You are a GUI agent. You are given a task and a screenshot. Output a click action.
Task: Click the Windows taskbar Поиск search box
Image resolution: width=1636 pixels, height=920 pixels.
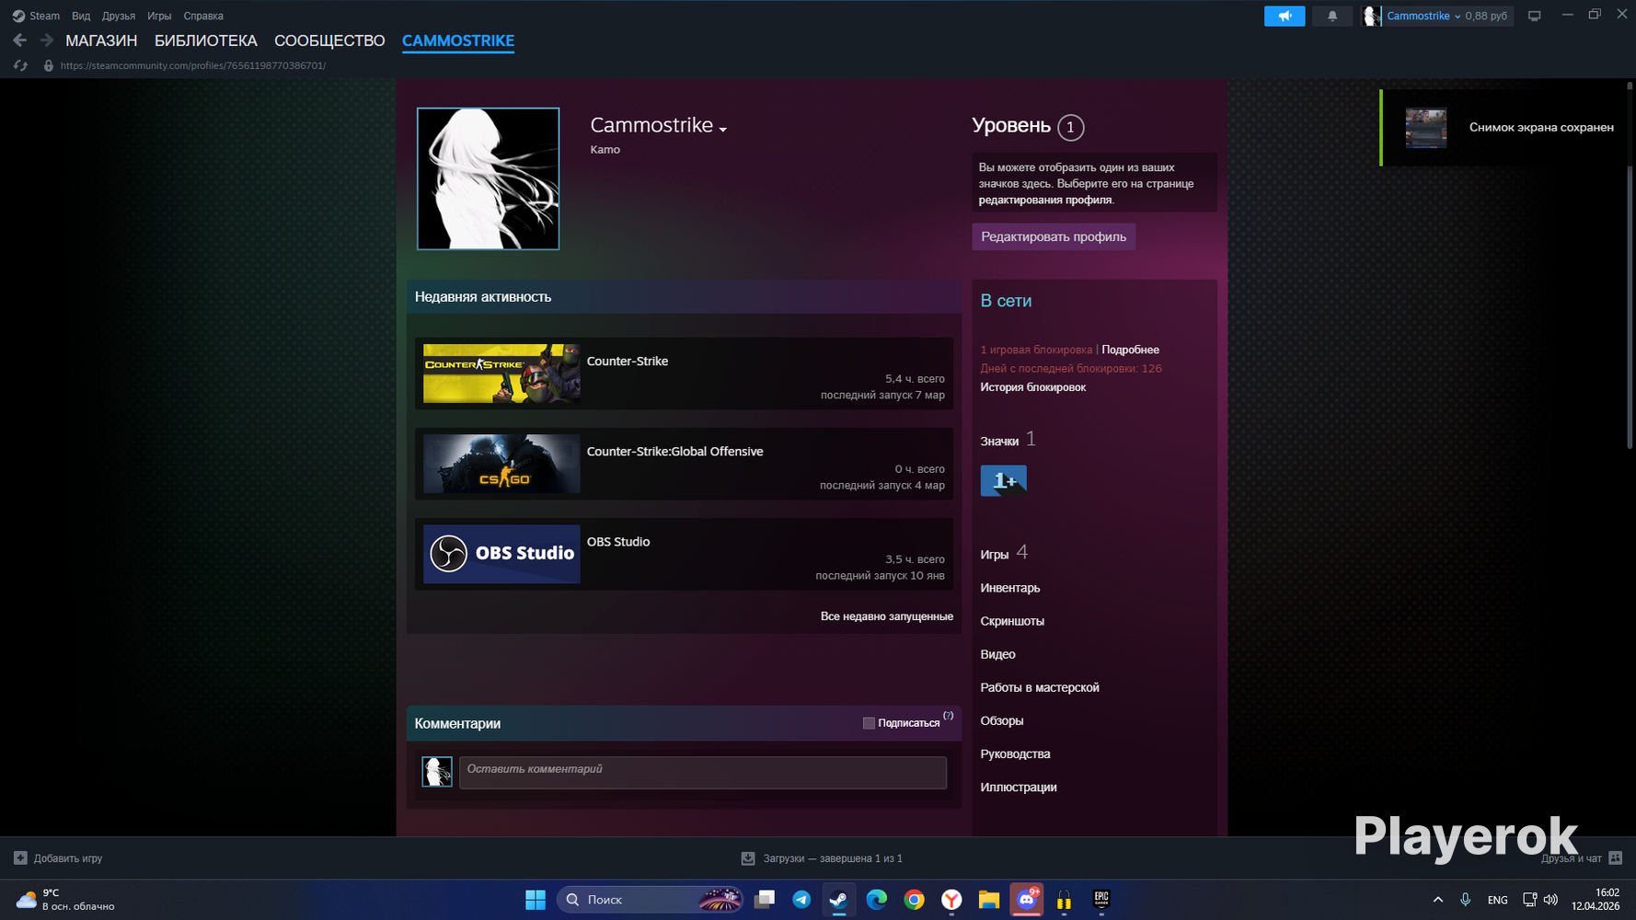tap(651, 900)
